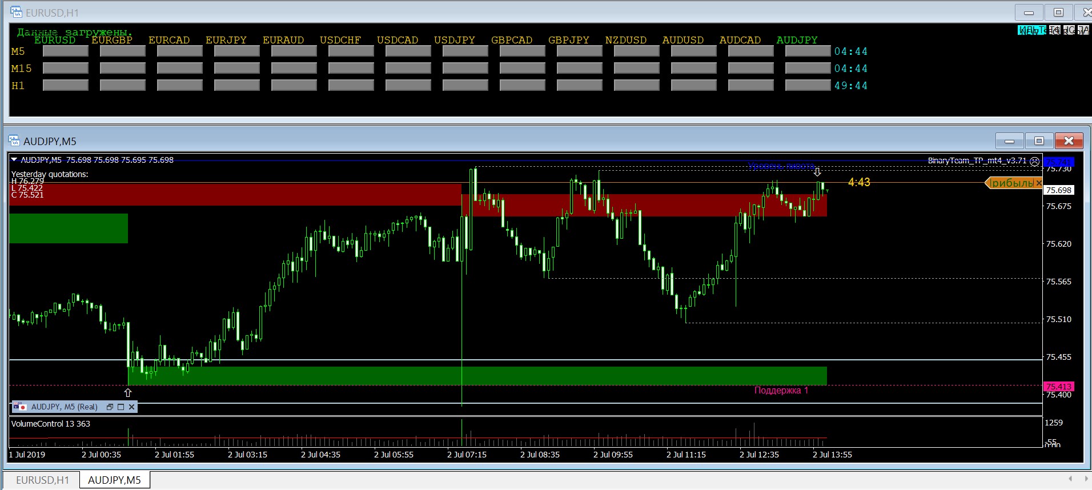Select the AUDJPY,M5 chart tab
The image size is (1092, 490).
point(114,480)
